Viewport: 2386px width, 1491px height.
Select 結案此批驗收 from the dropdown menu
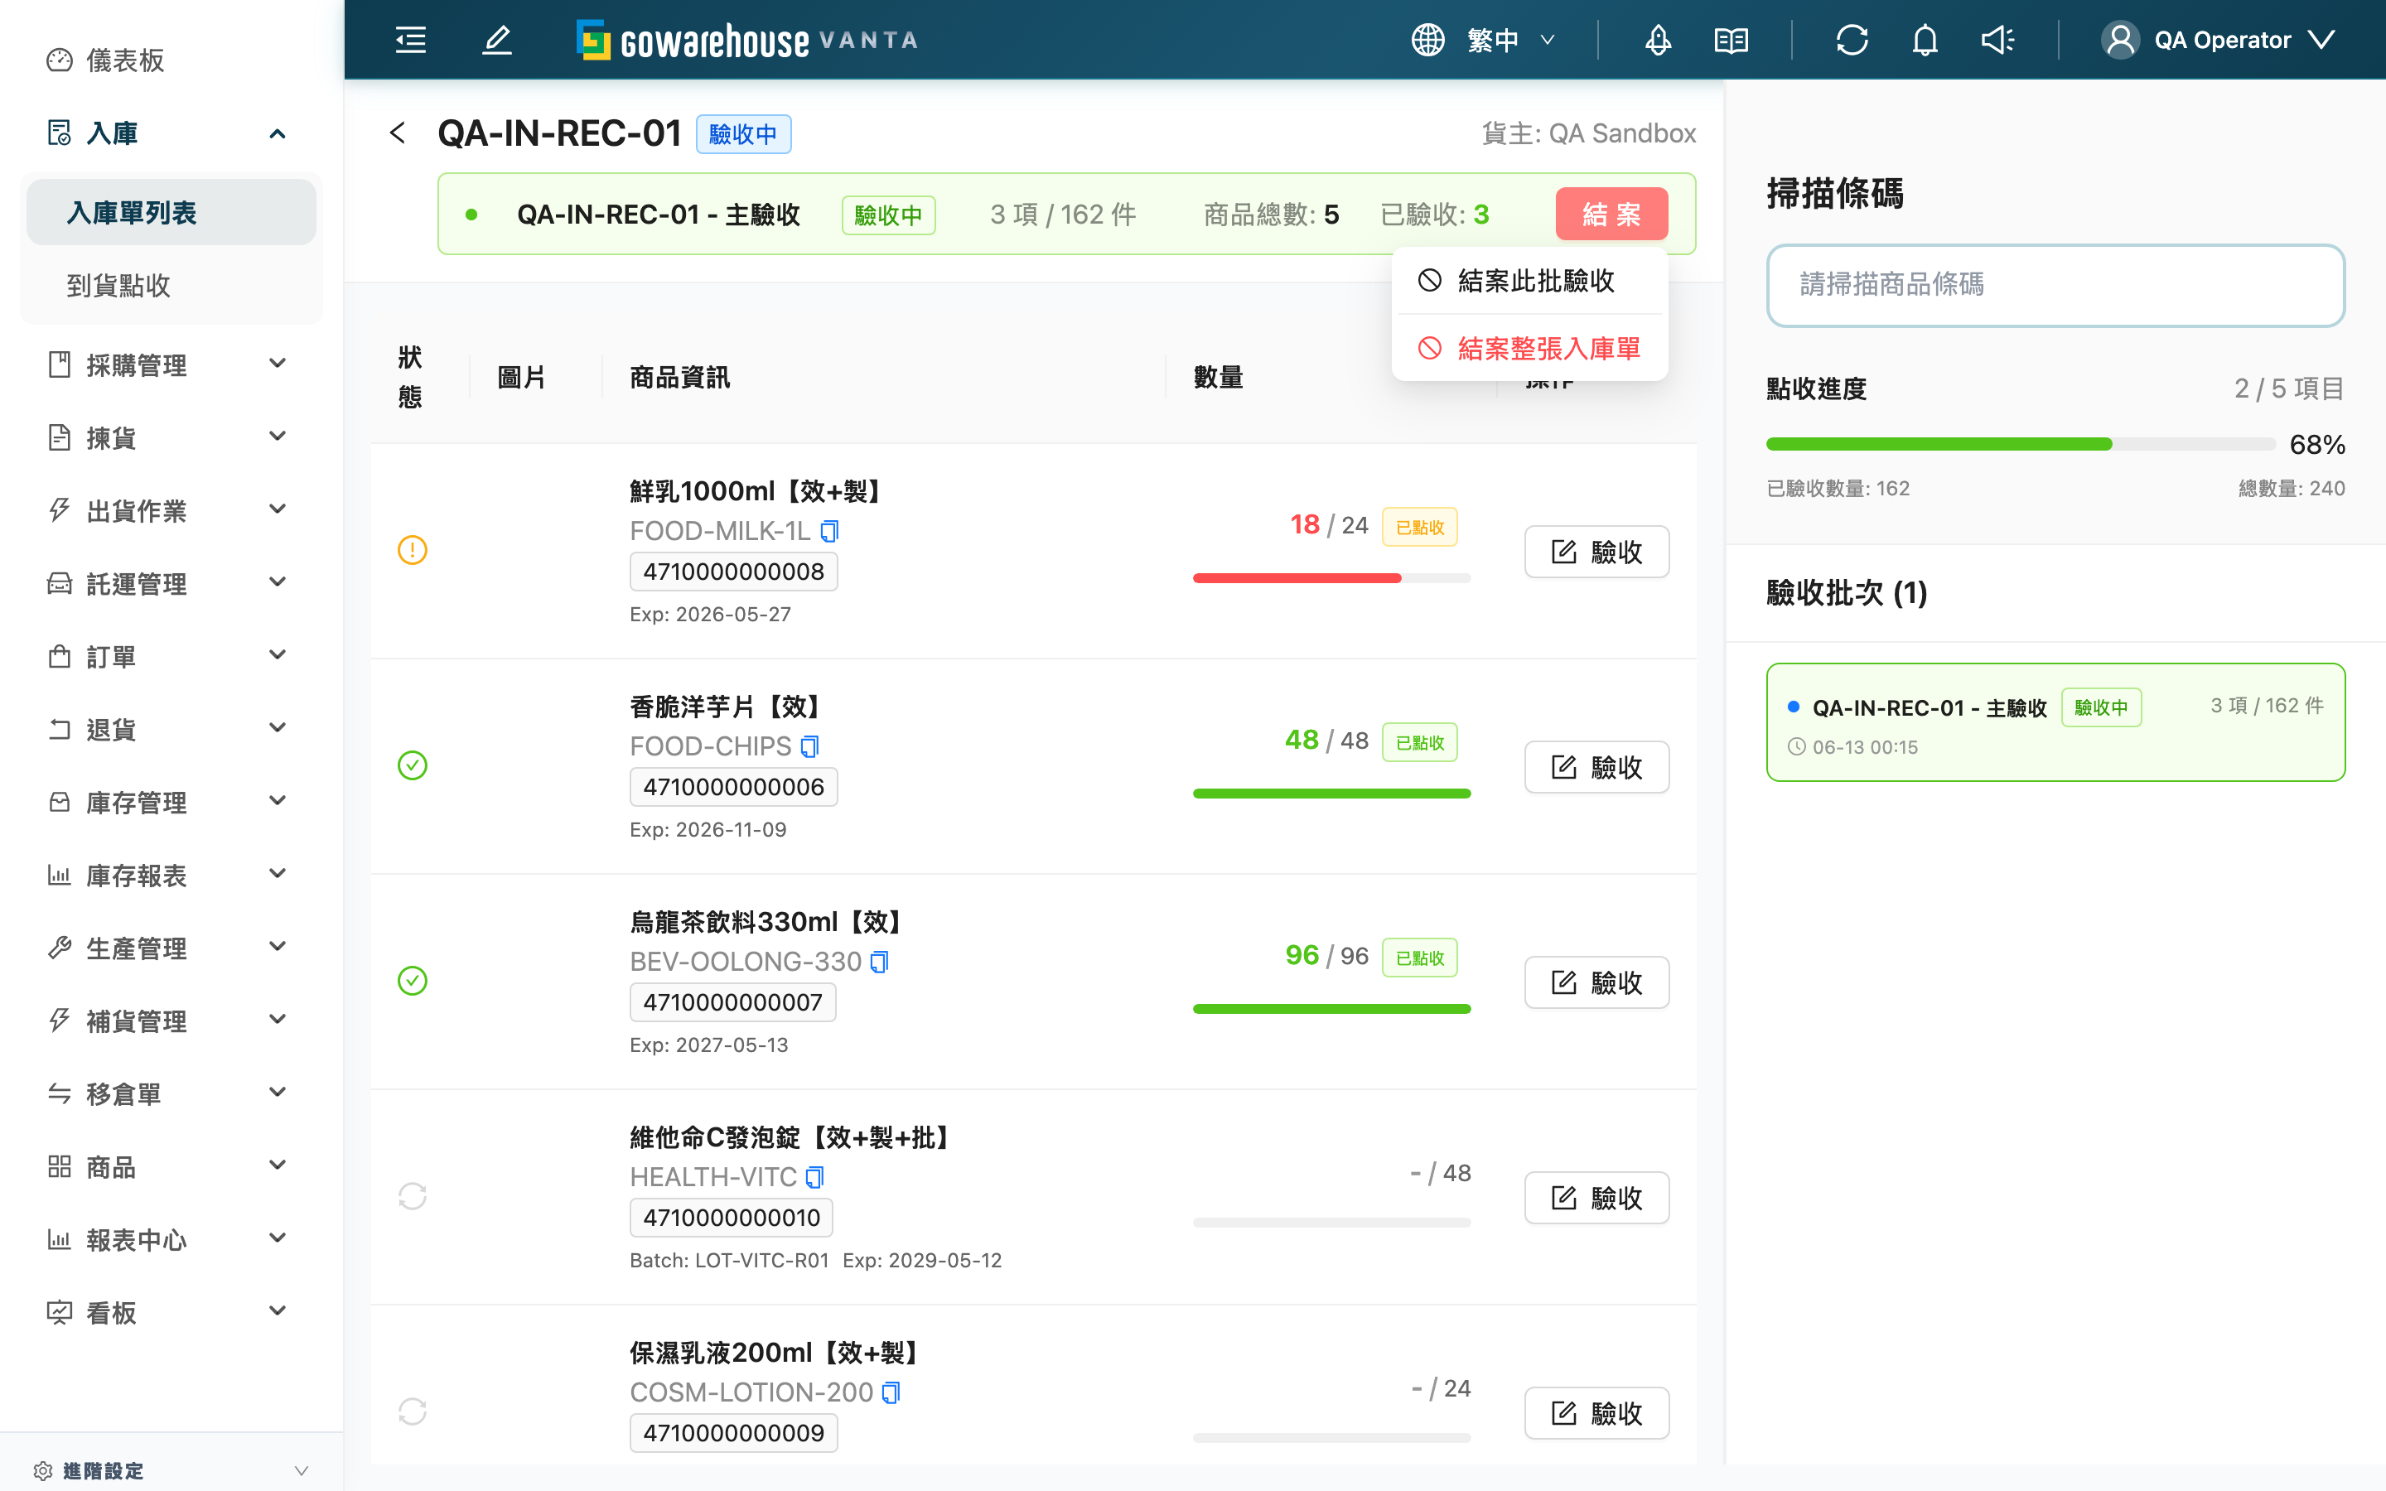click(1530, 281)
